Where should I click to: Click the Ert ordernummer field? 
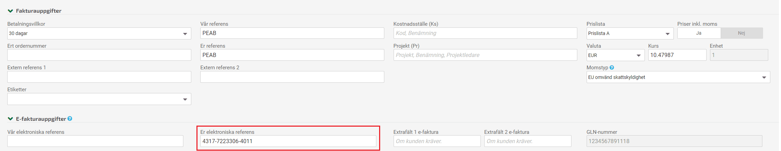point(99,55)
